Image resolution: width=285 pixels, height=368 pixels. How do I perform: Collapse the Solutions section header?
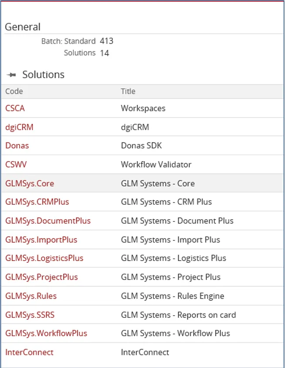coord(43,75)
